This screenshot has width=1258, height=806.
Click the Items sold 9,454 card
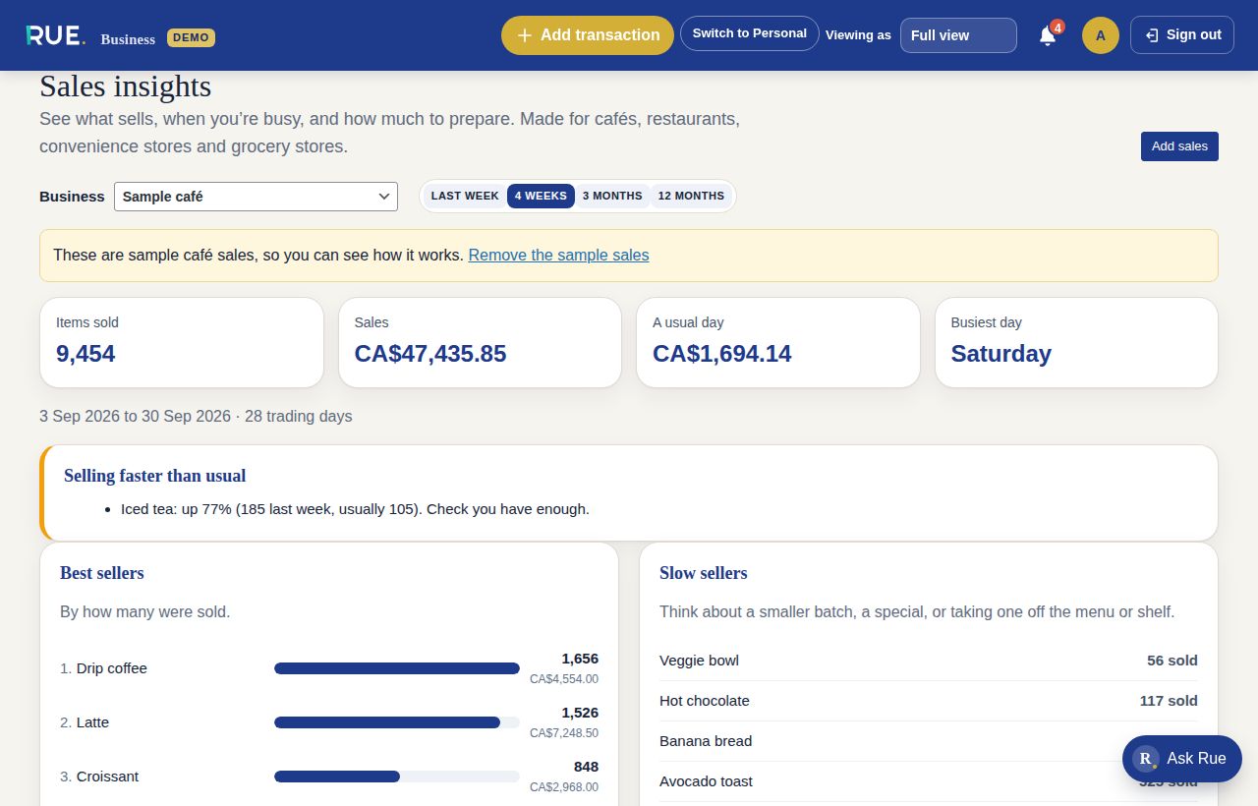182,342
